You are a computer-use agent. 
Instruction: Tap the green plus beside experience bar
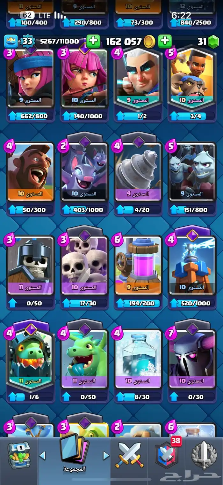point(93,41)
